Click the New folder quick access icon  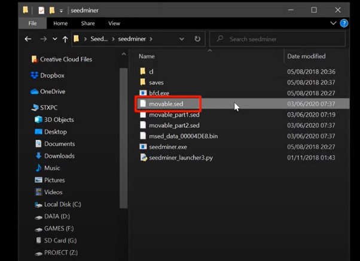[52, 10]
